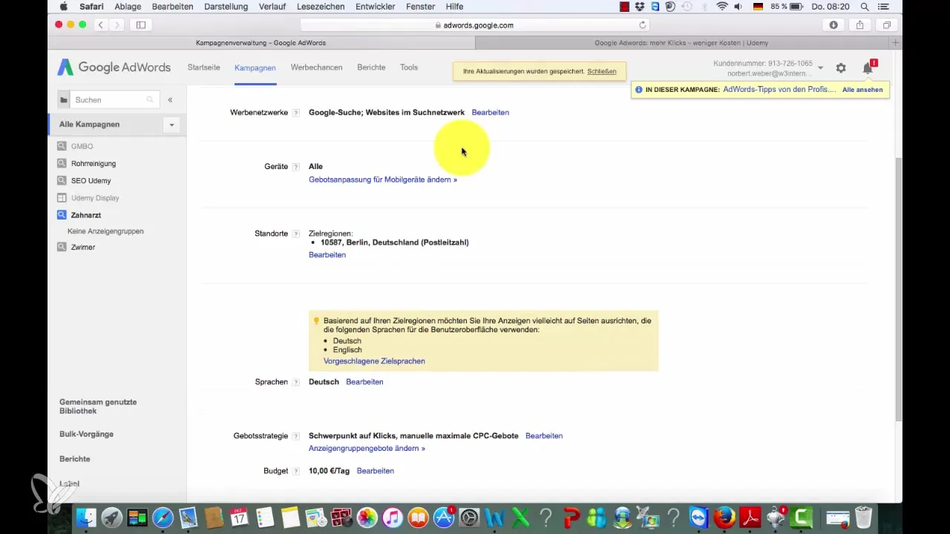Screen dimensions: 950x534
Task: Reload the page with the refresh icon
Action: [x=643, y=25]
